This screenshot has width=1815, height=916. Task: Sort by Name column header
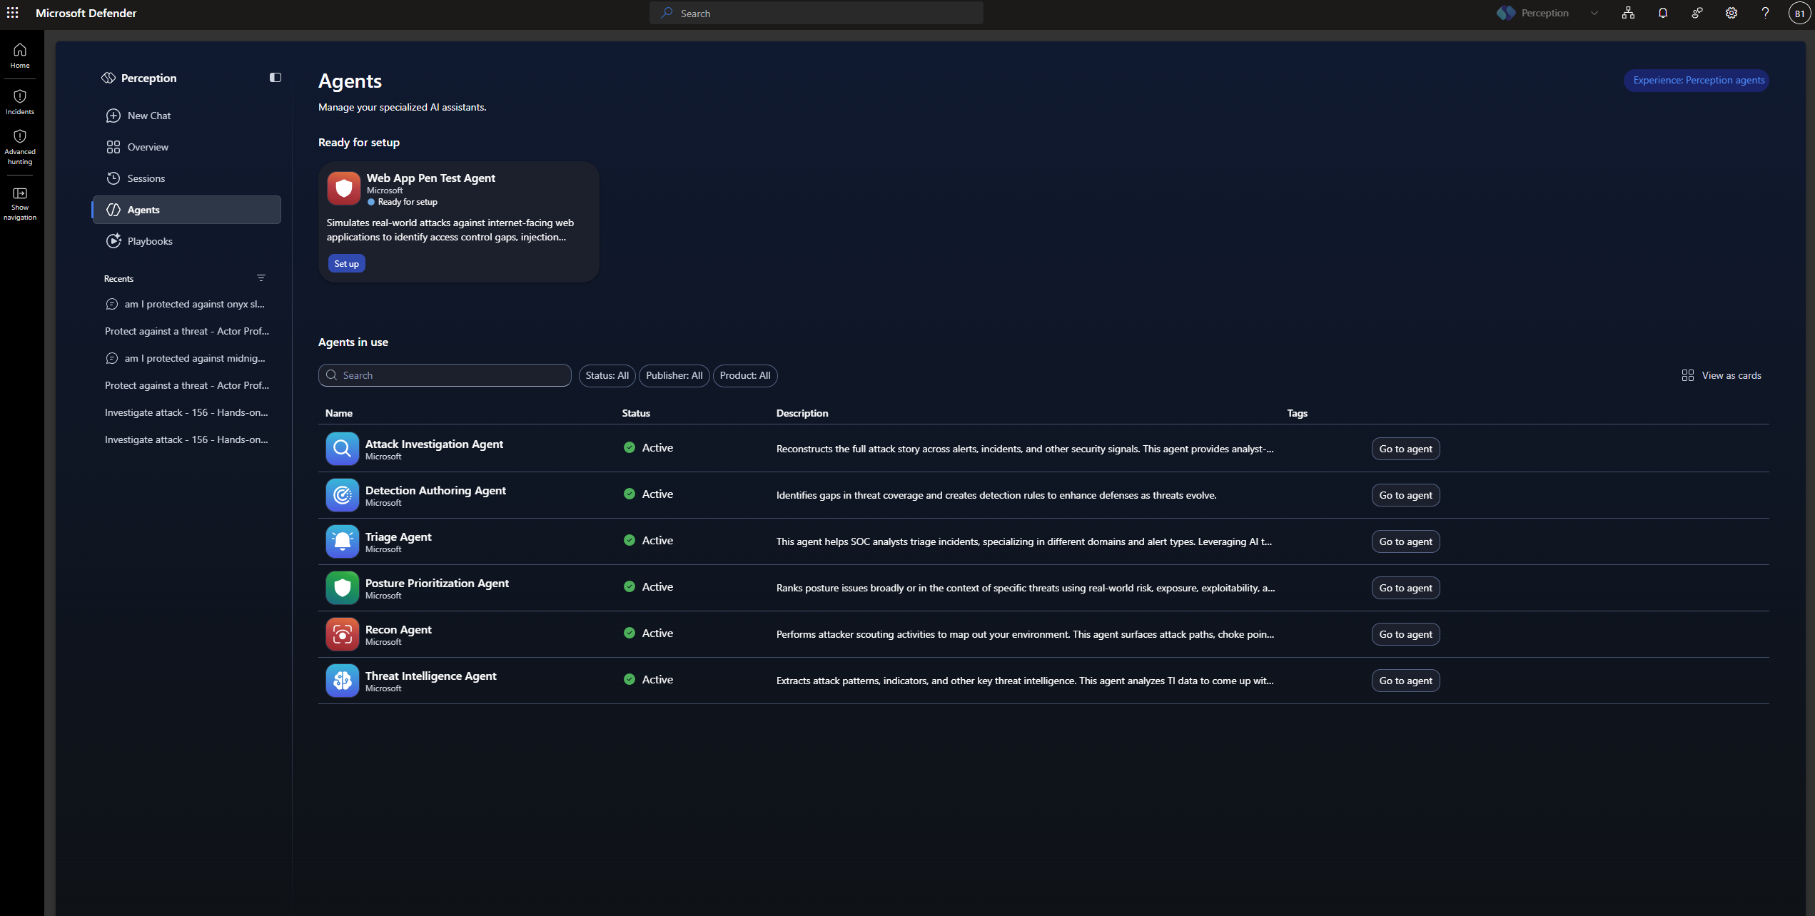point(338,413)
